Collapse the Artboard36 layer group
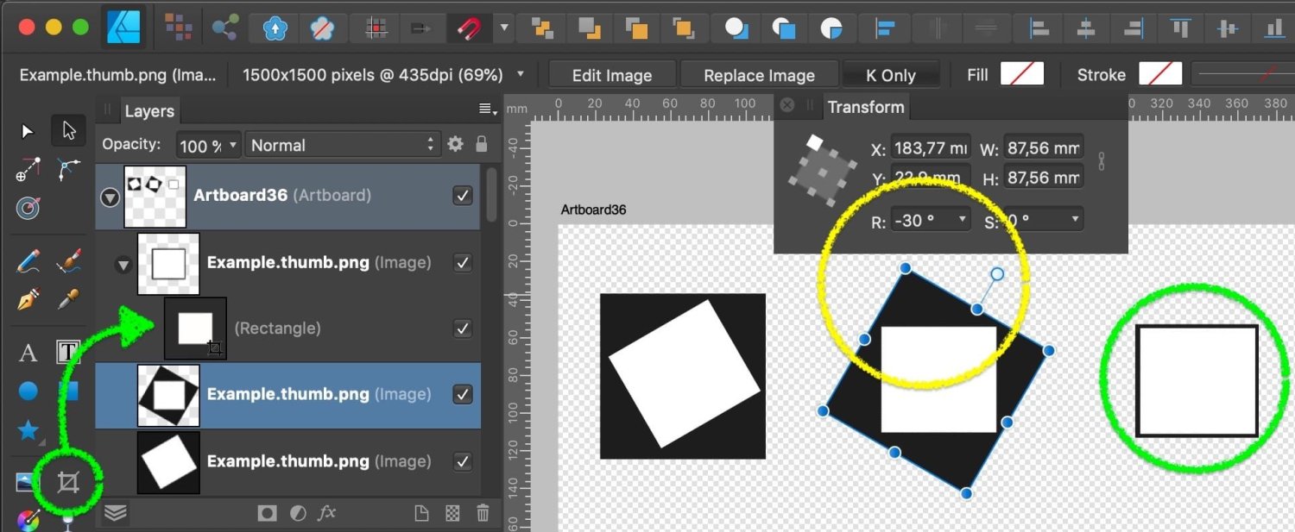This screenshot has width=1295, height=532. [110, 197]
